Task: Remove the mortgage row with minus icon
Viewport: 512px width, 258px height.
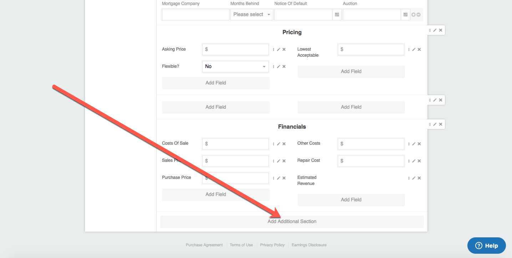Action: [x=419, y=15]
